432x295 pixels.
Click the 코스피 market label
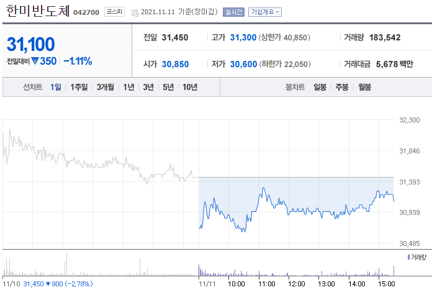(114, 12)
